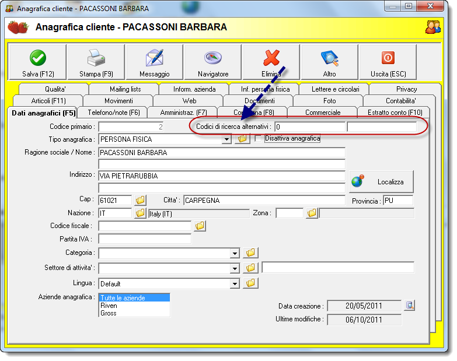Select Gross in Aziende anagrafica list
This screenshot has width=457, height=361.
point(134,313)
